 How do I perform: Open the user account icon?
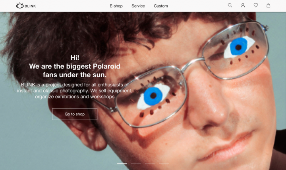243,6
